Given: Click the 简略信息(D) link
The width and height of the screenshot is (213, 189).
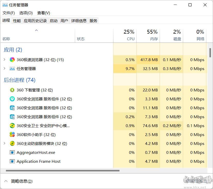Looking at the screenshot, I should [22, 181].
